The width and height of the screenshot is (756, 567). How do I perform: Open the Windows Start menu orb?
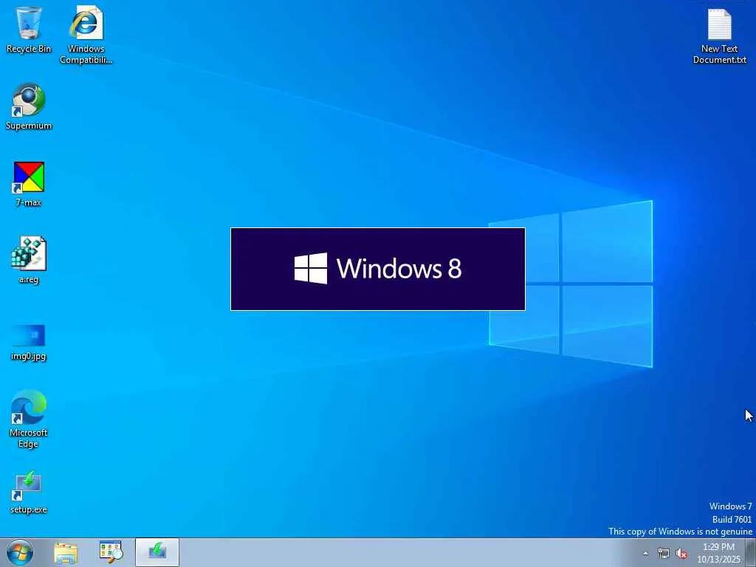point(20,552)
